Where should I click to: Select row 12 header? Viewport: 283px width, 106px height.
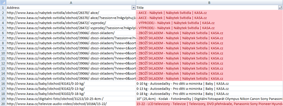(3, 63)
